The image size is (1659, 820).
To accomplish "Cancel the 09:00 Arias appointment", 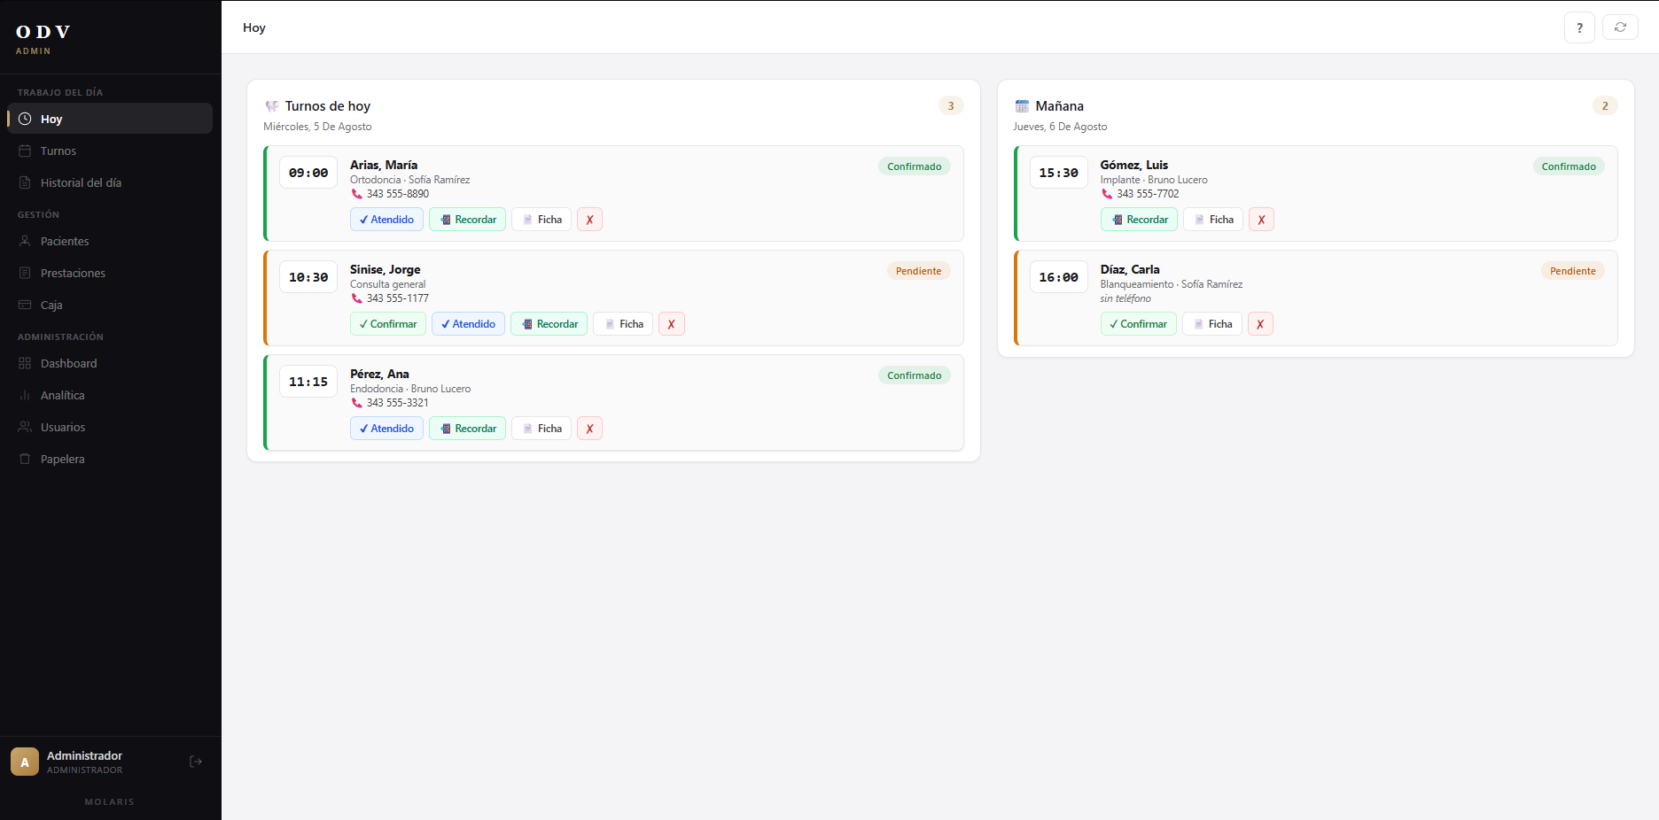I will [589, 220].
